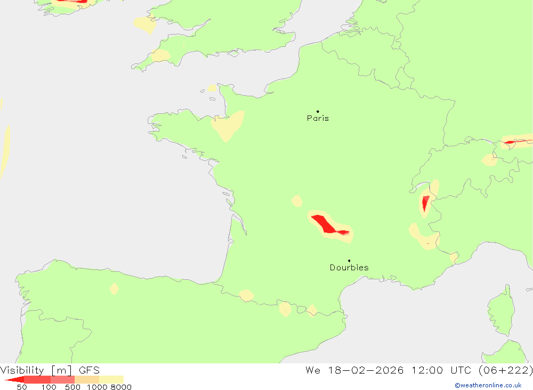Click the dark red 50 m legend swatch
533x390 pixels.
pyautogui.click(x=15, y=379)
